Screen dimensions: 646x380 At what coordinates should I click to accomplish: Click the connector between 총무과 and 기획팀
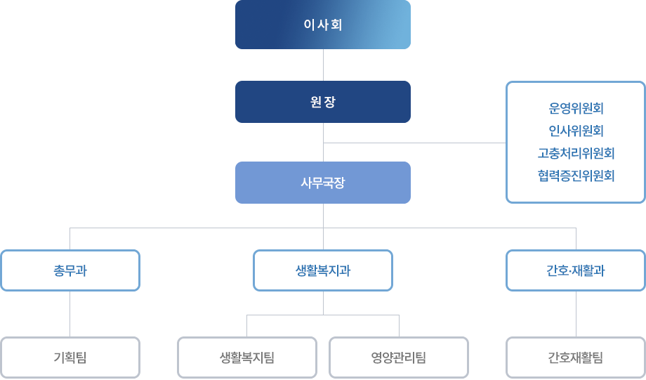(70, 314)
